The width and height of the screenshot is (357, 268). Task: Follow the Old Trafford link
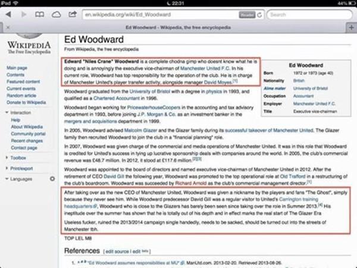(x=293, y=176)
